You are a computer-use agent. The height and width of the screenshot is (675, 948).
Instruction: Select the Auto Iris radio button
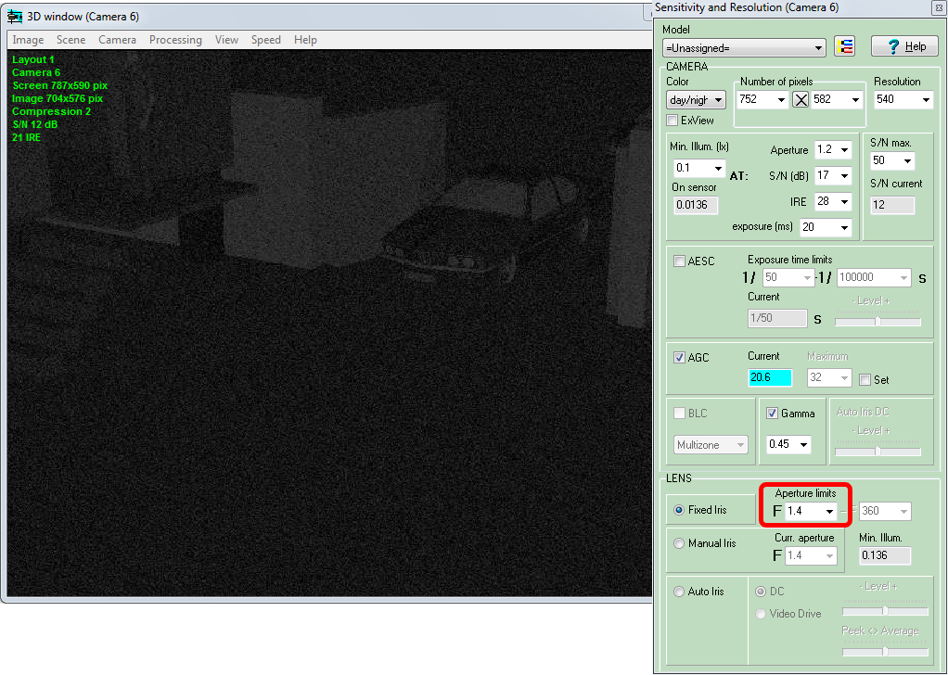click(679, 592)
